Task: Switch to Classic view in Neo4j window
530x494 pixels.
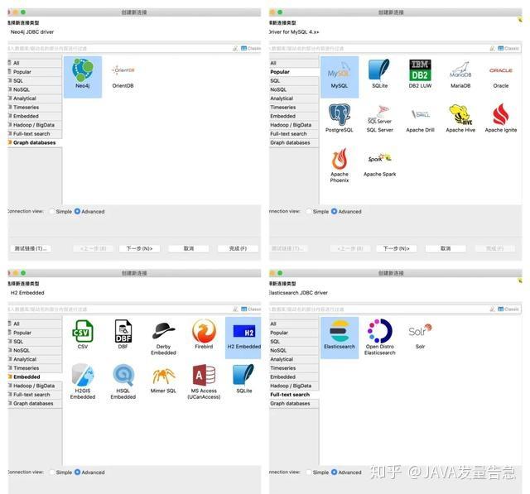Action: [x=251, y=48]
